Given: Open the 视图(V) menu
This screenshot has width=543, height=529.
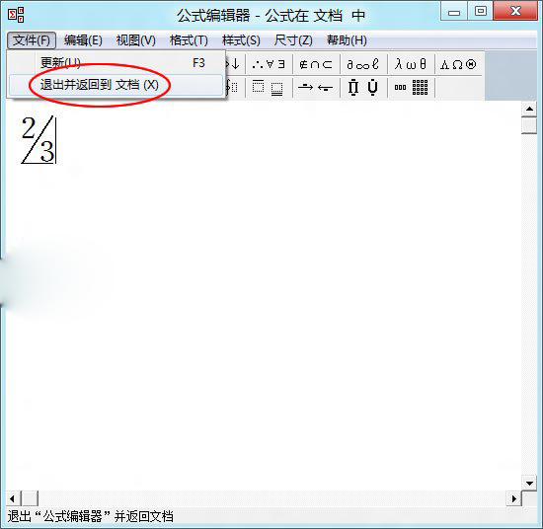Looking at the screenshot, I should point(136,40).
